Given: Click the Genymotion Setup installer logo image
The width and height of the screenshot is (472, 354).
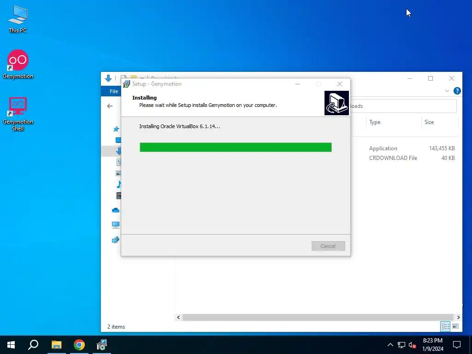Looking at the screenshot, I should pyautogui.click(x=336, y=103).
